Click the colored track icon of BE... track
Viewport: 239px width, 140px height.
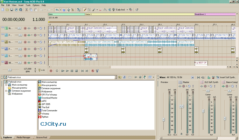(x=6, y=62)
